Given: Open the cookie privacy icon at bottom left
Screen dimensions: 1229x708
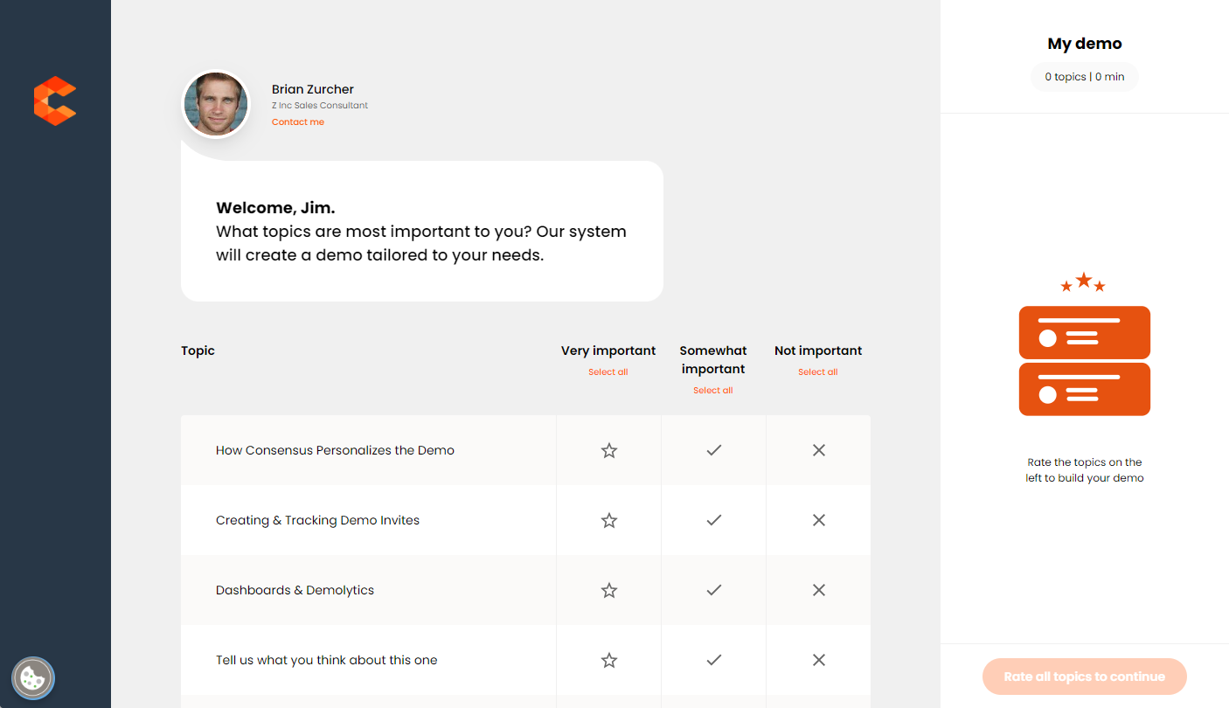Looking at the screenshot, I should pyautogui.click(x=33, y=677).
